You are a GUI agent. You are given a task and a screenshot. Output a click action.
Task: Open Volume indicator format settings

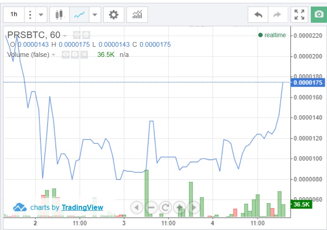point(75,55)
